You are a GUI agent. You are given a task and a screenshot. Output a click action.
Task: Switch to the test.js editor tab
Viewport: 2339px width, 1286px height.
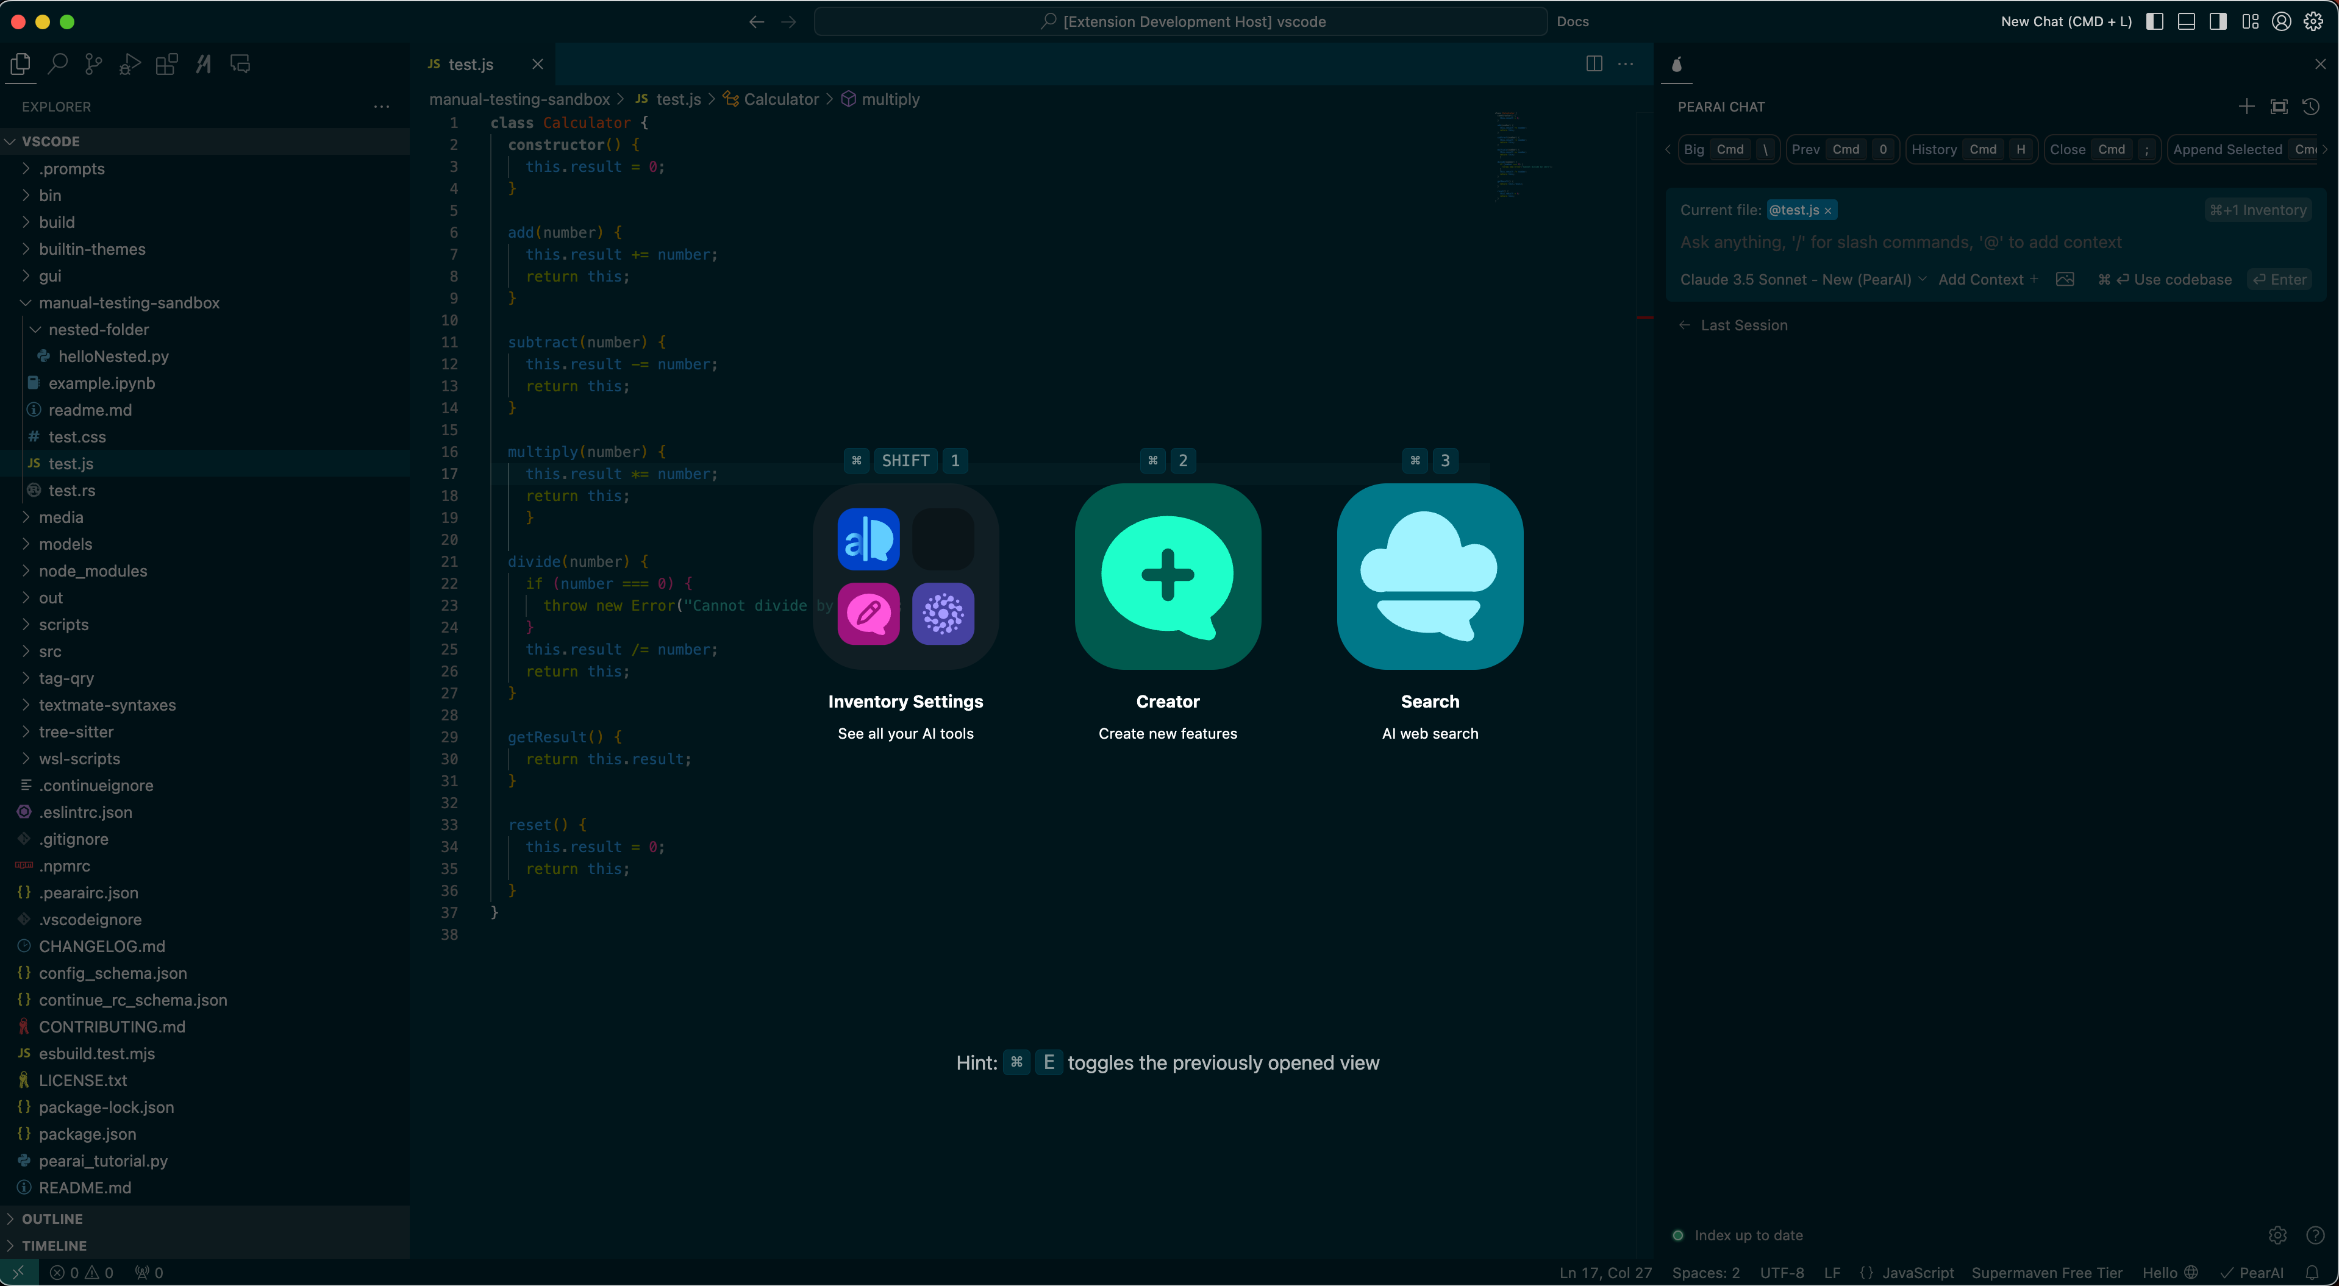470,65
